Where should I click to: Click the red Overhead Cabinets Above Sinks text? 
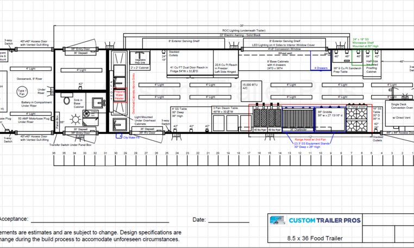click(134, 94)
